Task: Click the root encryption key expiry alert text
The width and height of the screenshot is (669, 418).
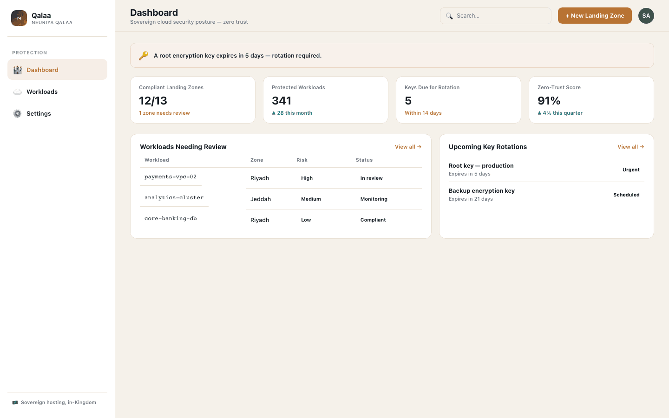Action: pyautogui.click(x=237, y=55)
